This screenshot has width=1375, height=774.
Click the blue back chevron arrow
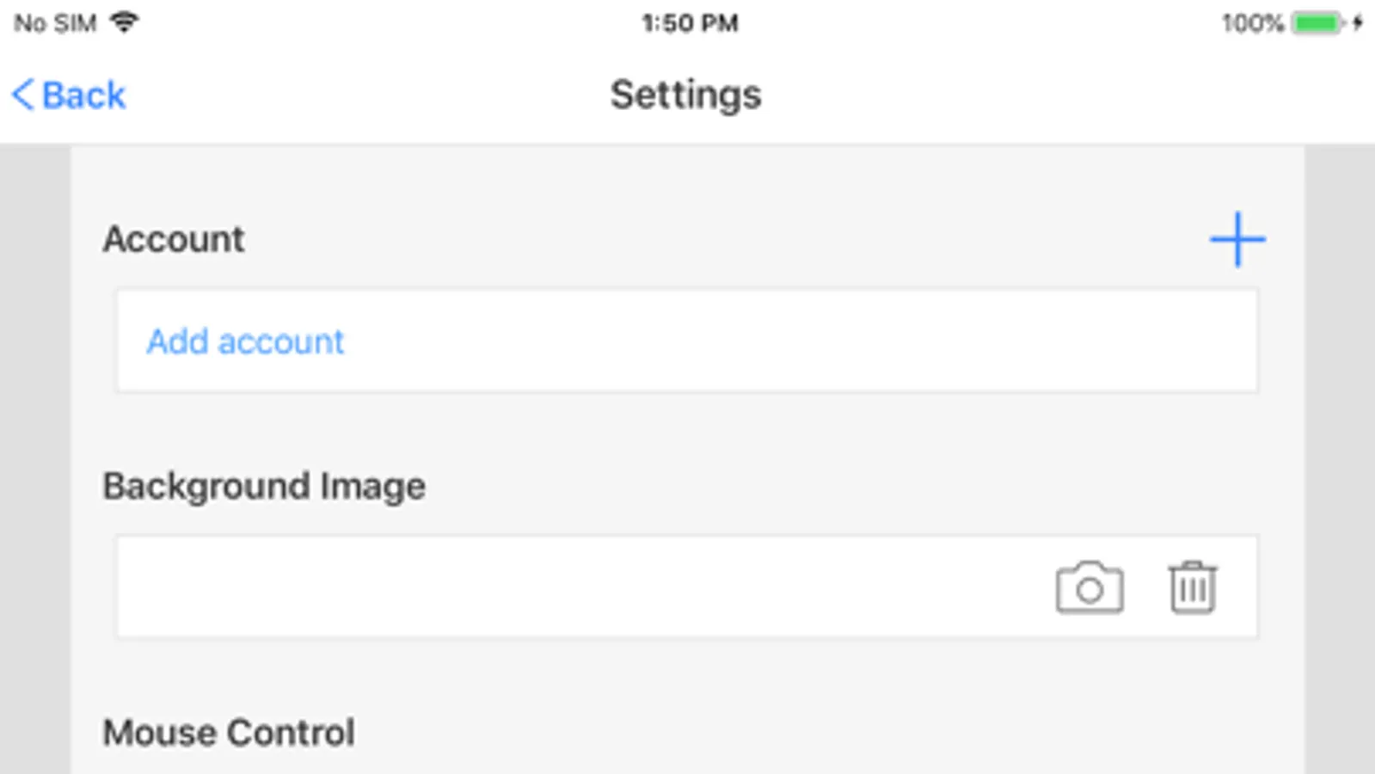click(23, 95)
